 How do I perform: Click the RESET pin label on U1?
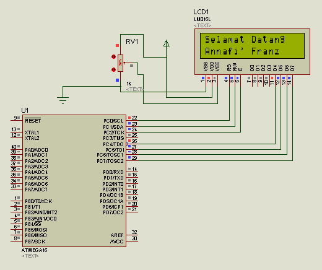[33, 121]
